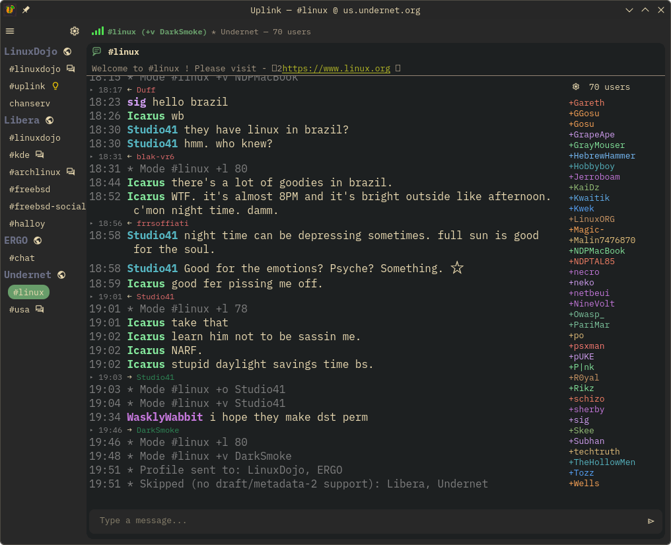Image resolution: width=671 pixels, height=545 pixels.
Task: Click the channel chat icon before #linux header
Action: coord(96,52)
